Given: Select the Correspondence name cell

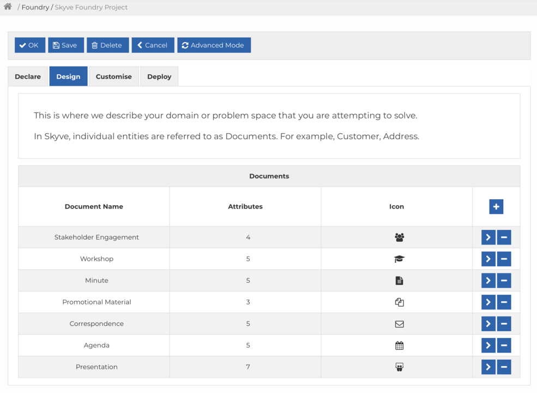Looking at the screenshot, I should tap(94, 324).
